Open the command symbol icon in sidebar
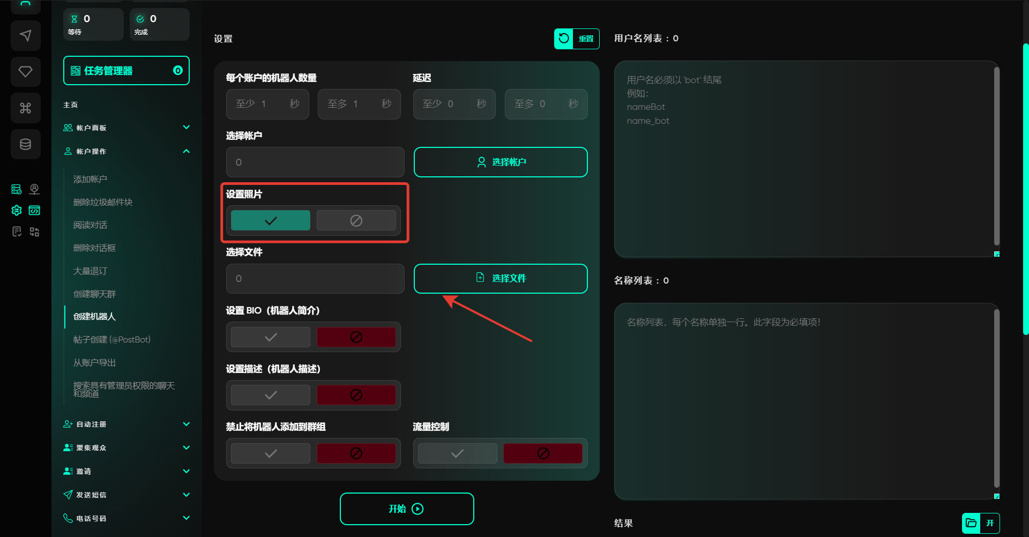The width and height of the screenshot is (1029, 537). [25, 108]
